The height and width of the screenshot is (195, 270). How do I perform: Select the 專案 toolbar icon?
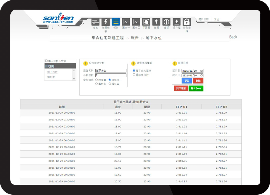(95, 22)
